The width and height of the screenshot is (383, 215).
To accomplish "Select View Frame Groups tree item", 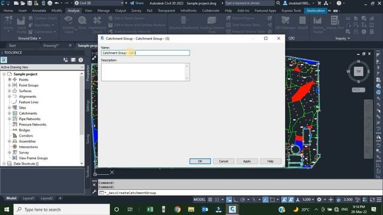I will (x=34, y=158).
